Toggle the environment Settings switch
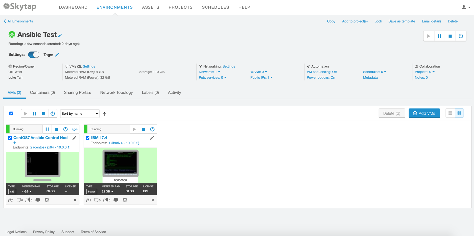The image size is (474, 236). 33,55
